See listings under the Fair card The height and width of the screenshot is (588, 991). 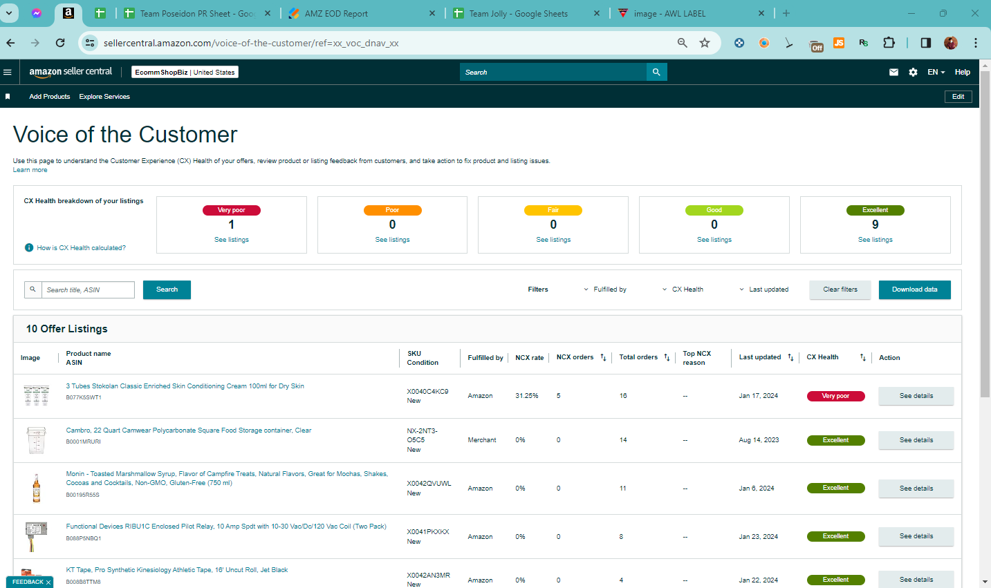(x=553, y=240)
